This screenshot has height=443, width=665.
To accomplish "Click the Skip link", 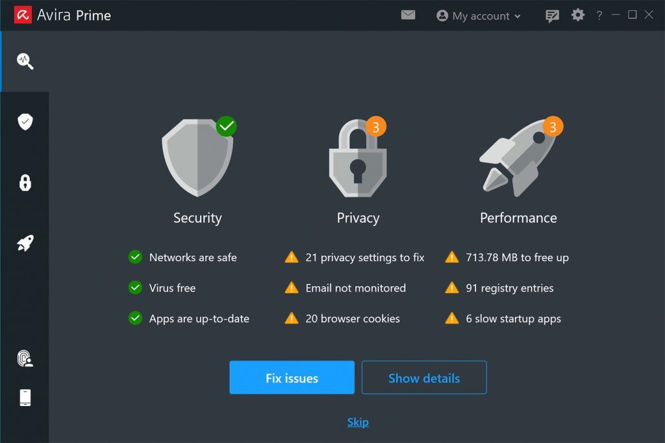I will (358, 422).
